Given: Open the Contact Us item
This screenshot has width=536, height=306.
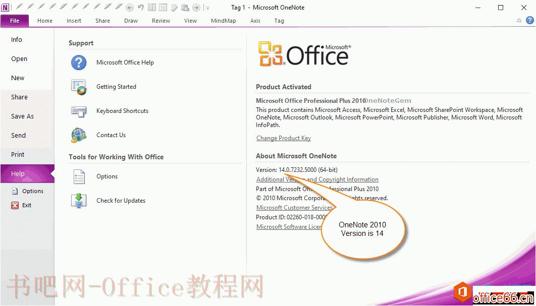Looking at the screenshot, I should 99,135.
